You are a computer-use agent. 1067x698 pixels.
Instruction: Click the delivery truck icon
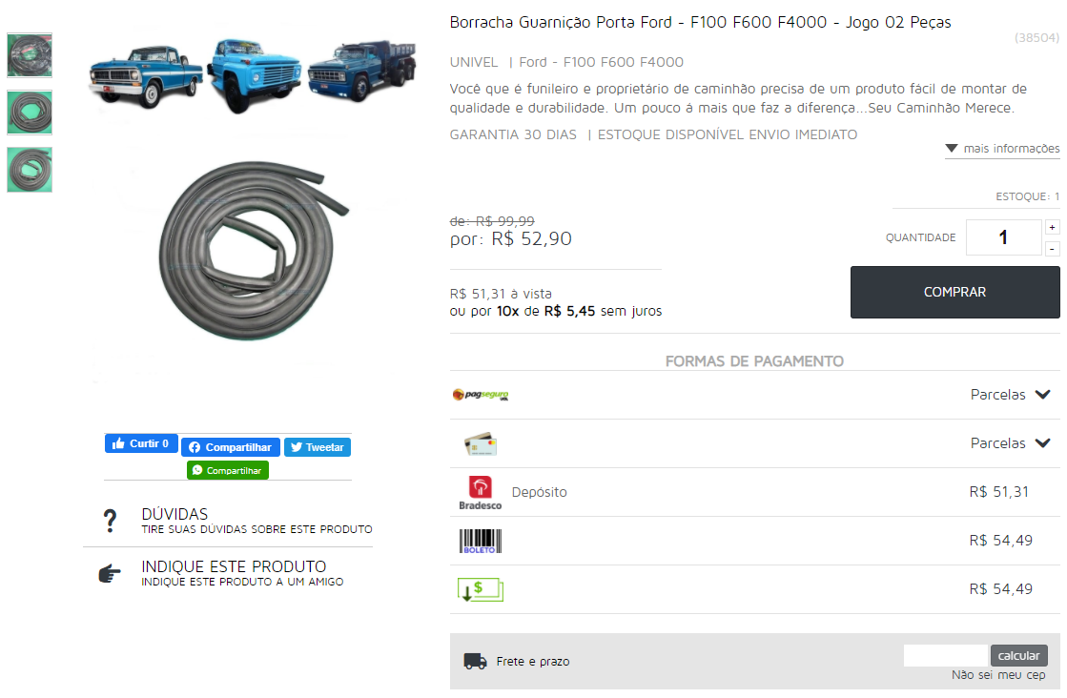[475, 661]
